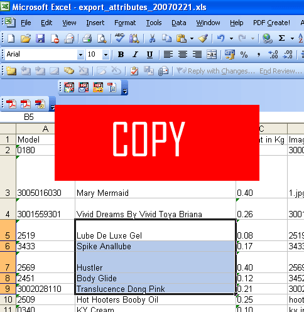Open the Format menu

(125, 23)
